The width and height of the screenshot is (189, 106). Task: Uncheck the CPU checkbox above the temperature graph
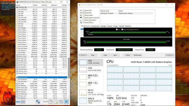click(117, 29)
